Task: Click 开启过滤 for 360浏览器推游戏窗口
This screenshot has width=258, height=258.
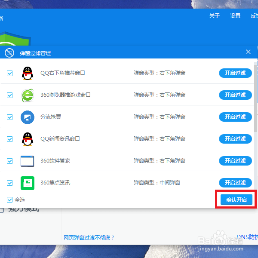Action: pos(235,95)
